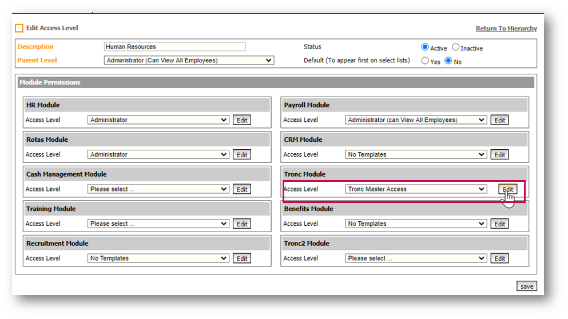
Task: Choose No for Default on select lists
Action: click(448, 61)
